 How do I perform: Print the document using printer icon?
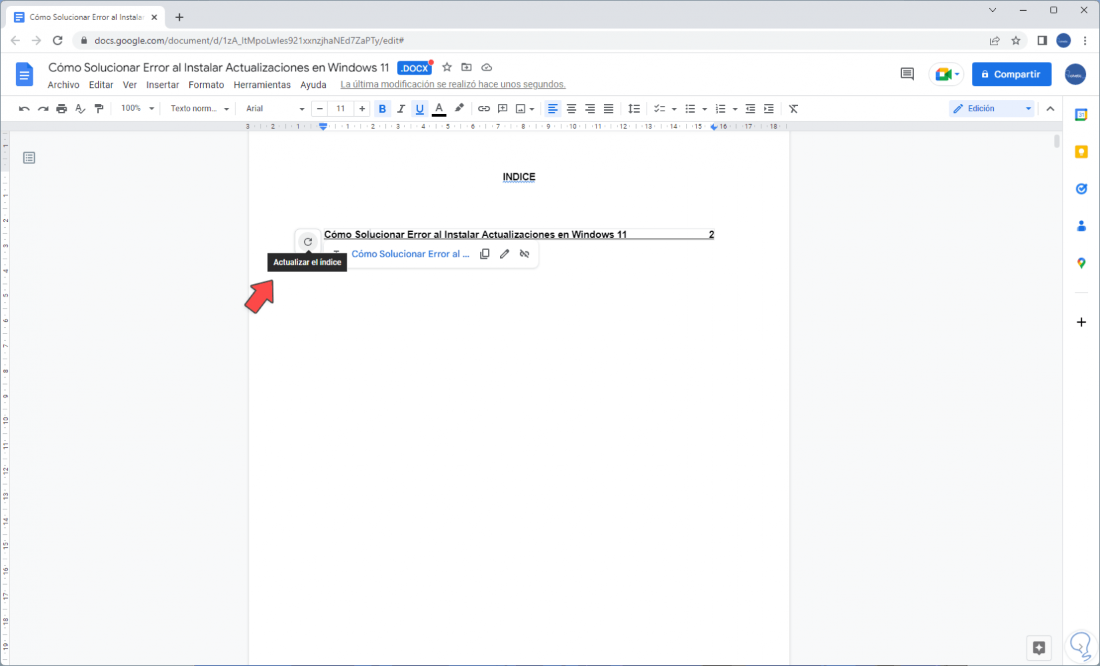pos(61,109)
